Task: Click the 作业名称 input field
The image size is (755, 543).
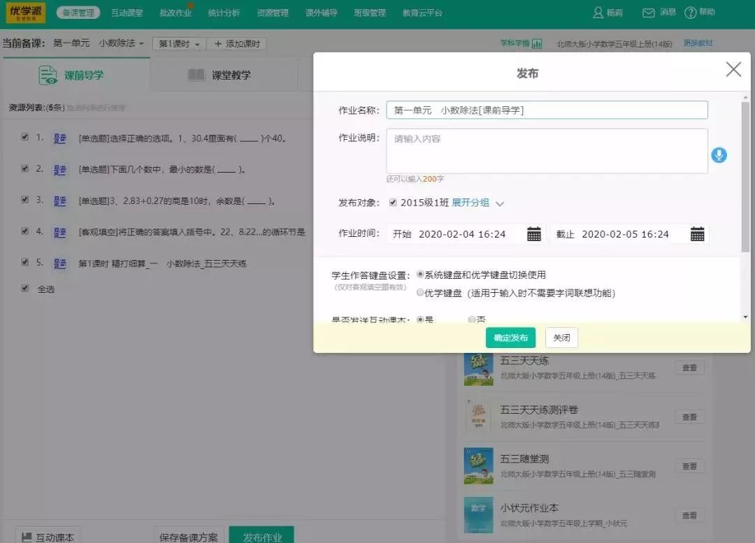Action: point(547,110)
